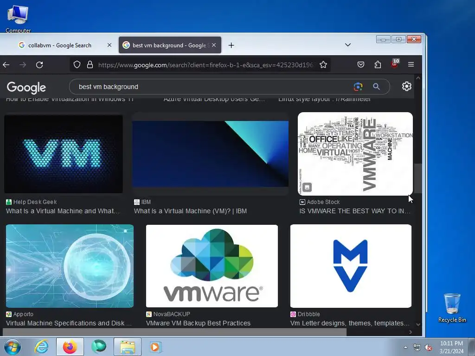Open Windows Media Player from the taskbar

point(156,347)
